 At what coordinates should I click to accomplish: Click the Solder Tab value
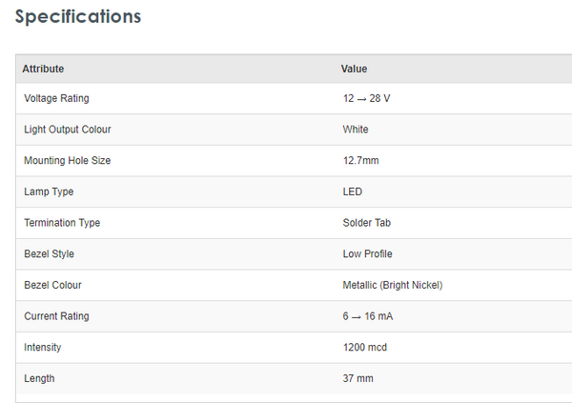click(x=367, y=223)
